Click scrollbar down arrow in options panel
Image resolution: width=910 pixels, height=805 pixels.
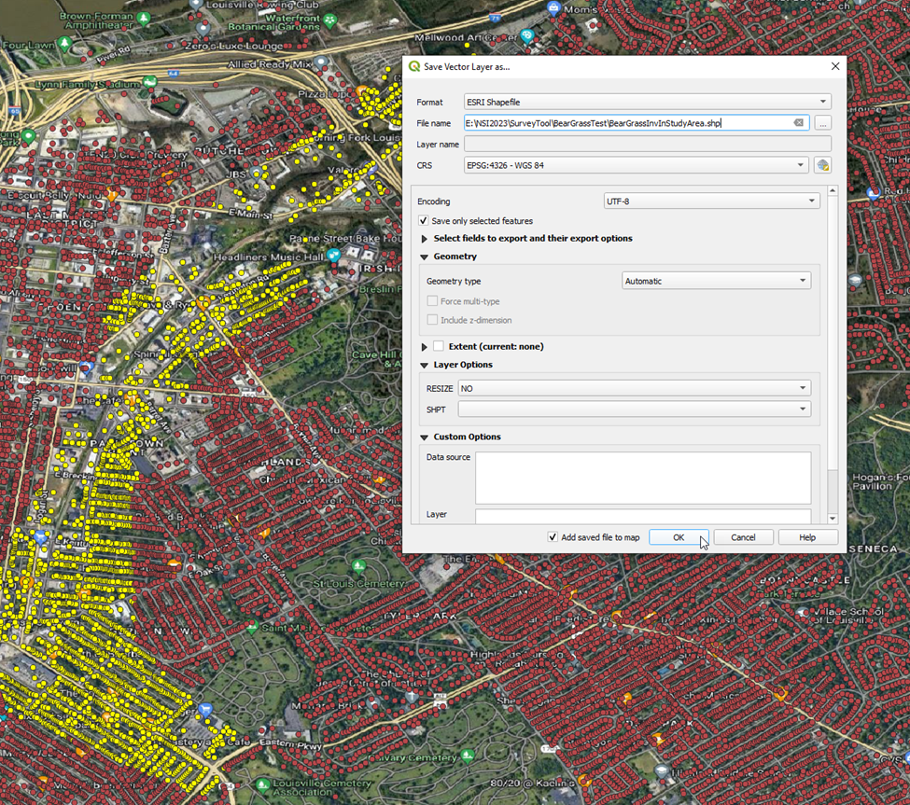click(x=833, y=519)
